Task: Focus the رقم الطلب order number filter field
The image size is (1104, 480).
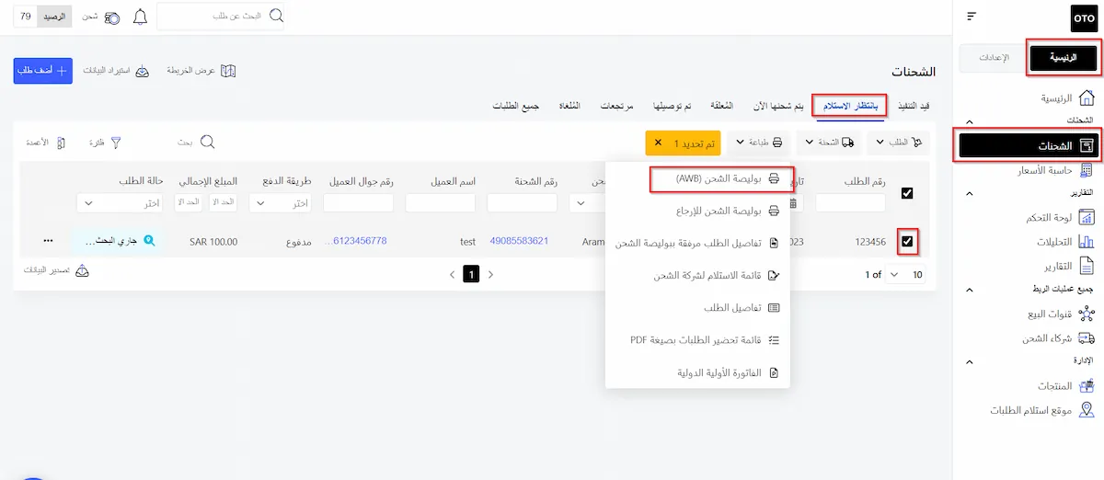Action: tap(851, 202)
